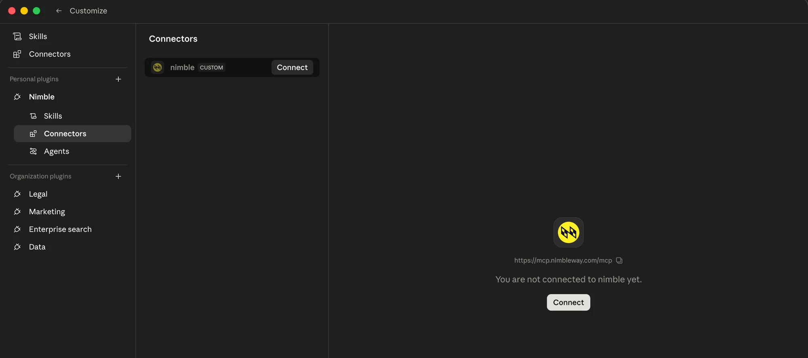Viewport: 808px width, 358px height.
Task: Click the CUSTOM badge on nimble
Action: click(x=211, y=67)
